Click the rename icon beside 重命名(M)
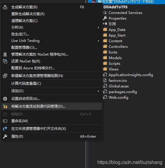Viewport: 165px width, 168px height. [x=5, y=121]
